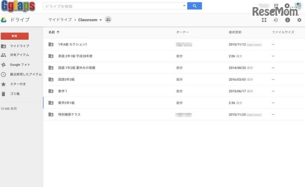Open settings gear menu
This screenshot has height=187, width=305.
[299, 20]
